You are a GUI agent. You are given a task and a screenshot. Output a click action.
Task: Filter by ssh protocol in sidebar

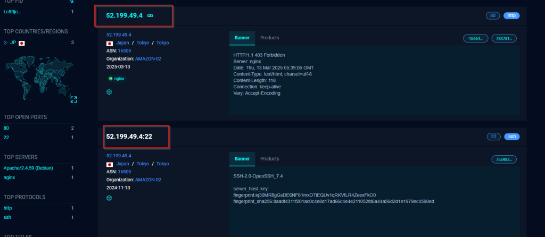(x=7, y=217)
